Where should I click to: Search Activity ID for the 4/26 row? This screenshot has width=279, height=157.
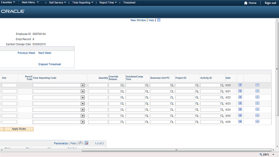[222, 122]
